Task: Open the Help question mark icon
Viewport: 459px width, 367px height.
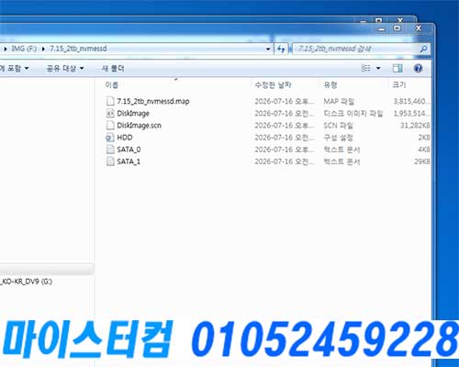Action: pos(418,68)
